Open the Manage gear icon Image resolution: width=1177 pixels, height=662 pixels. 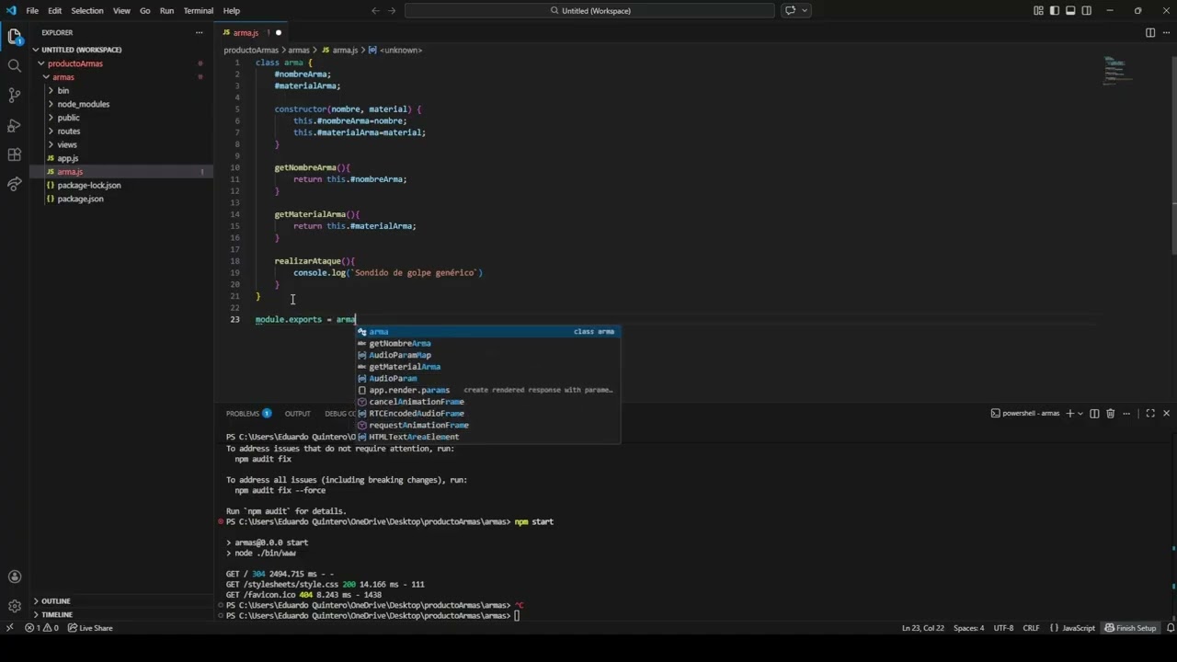click(14, 607)
